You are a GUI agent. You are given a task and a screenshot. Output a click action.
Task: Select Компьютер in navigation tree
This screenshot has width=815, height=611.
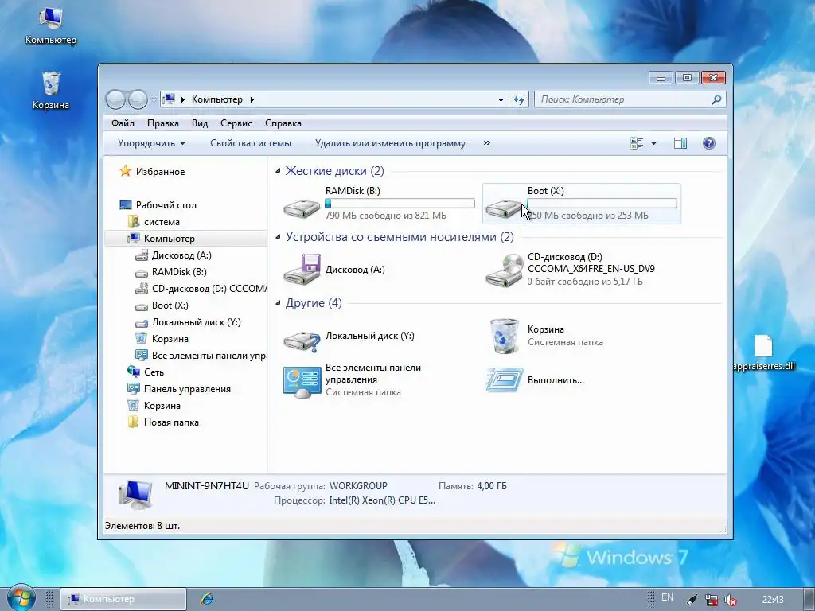[169, 239]
